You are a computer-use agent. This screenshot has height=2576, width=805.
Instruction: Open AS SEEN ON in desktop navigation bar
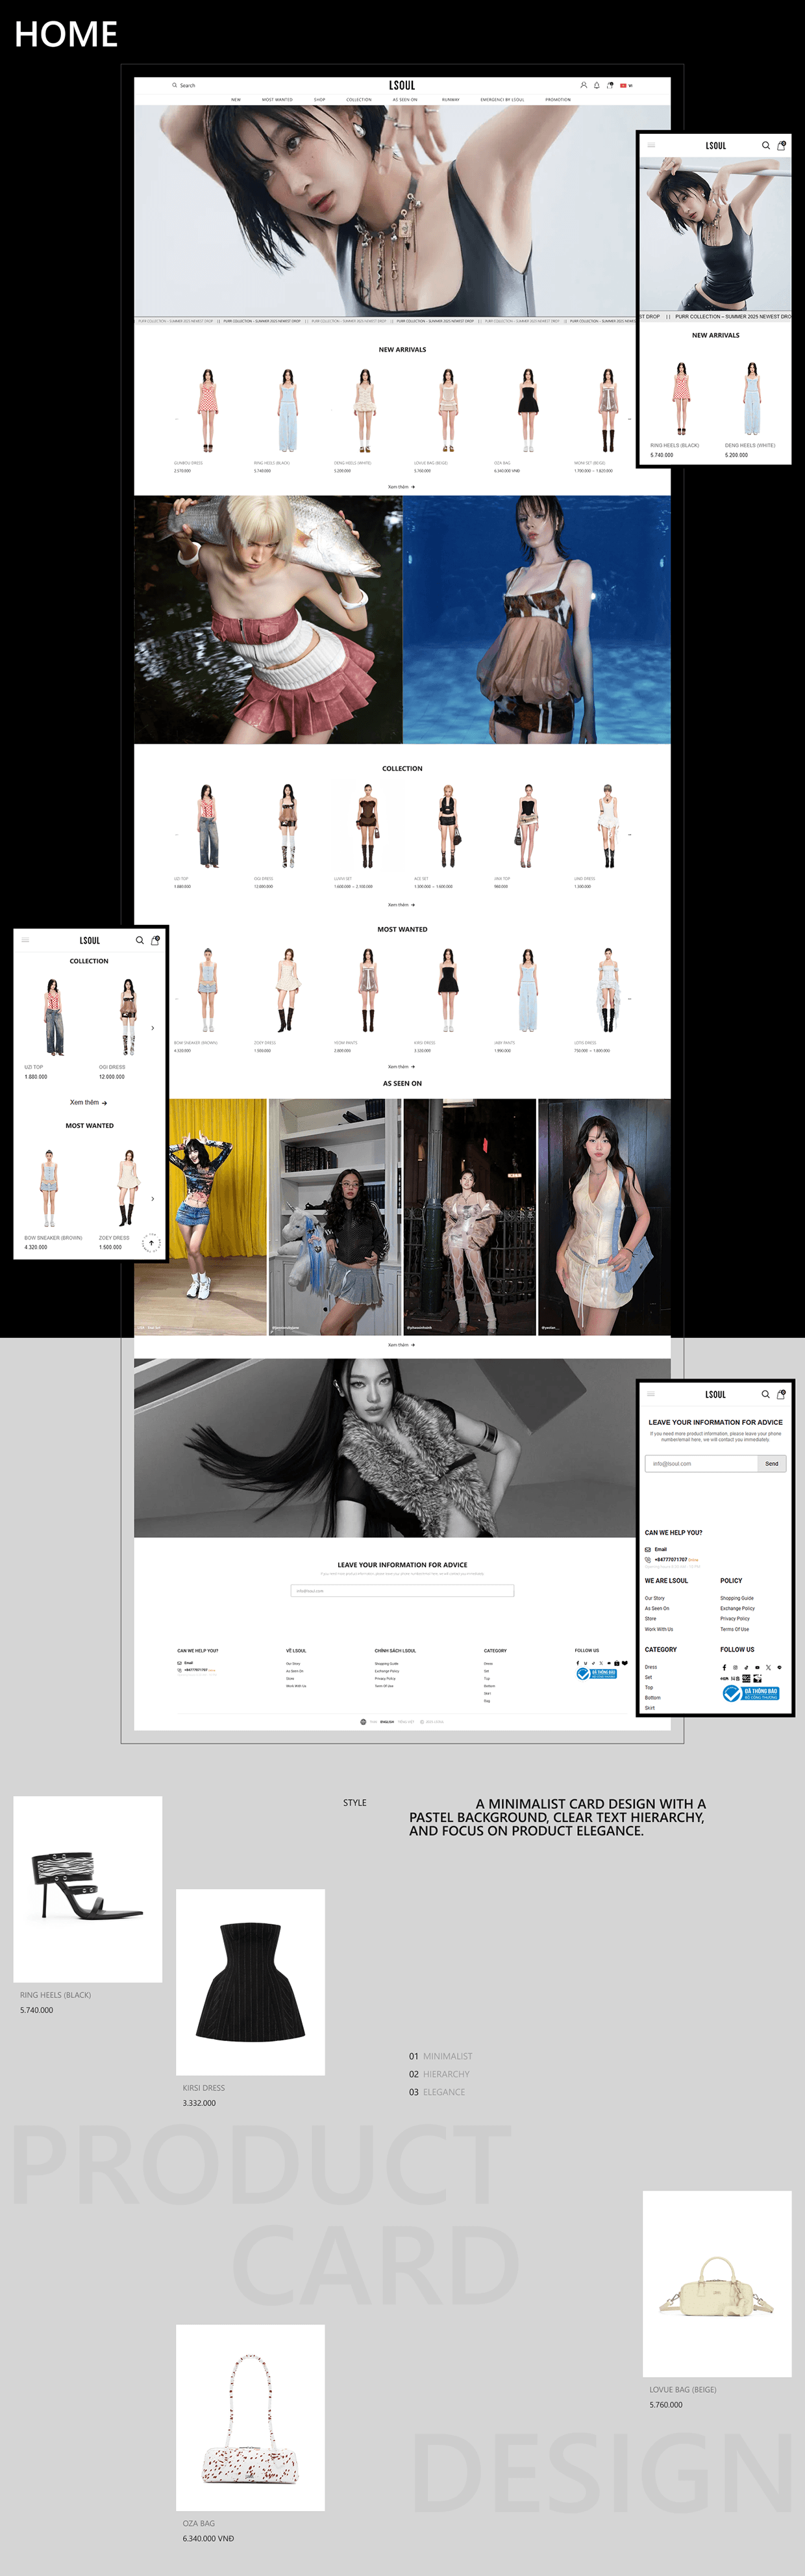tap(404, 100)
